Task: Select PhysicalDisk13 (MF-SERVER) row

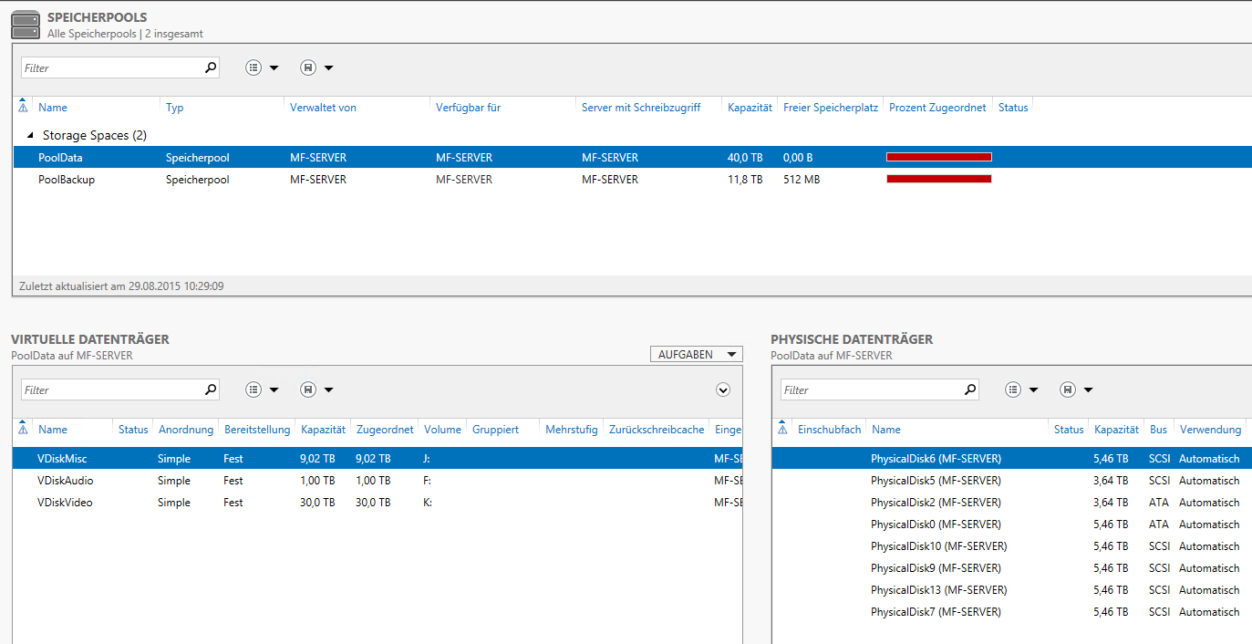Action: 1012,589
